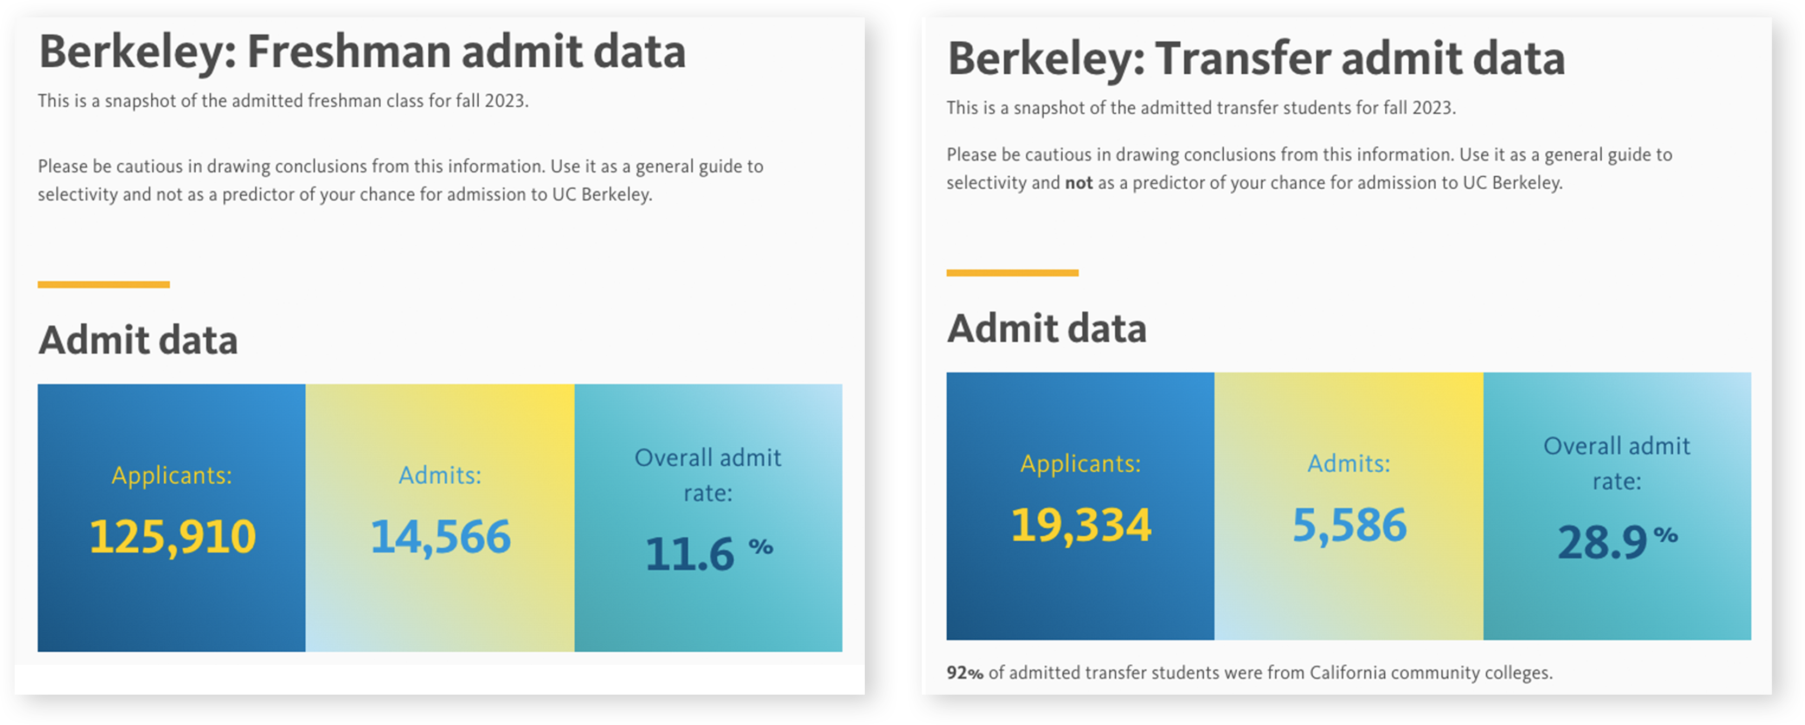Select the freshman 11.6% overall admit rate tile

click(709, 518)
